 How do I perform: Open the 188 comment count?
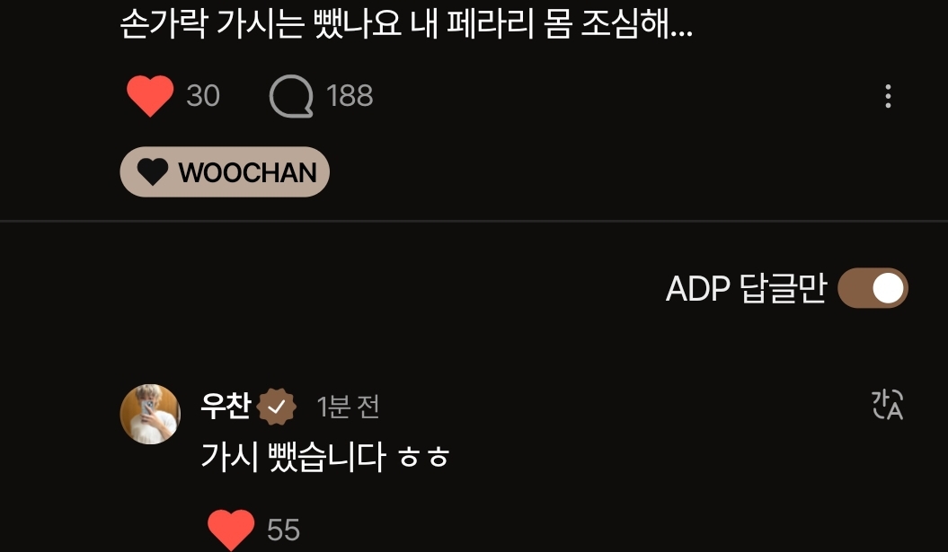coord(350,96)
